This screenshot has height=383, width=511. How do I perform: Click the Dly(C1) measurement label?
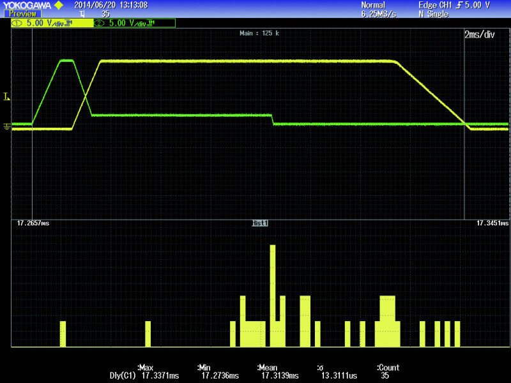pos(123,377)
